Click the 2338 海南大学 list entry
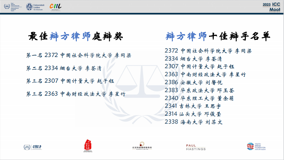284x160 pixels. [x=193, y=122]
